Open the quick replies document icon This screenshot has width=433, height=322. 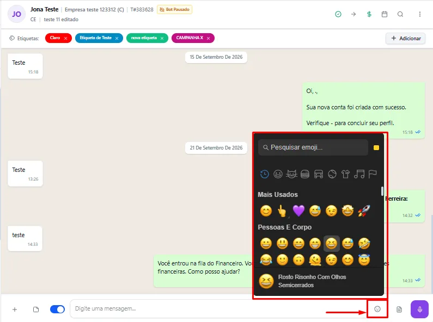tap(399, 309)
